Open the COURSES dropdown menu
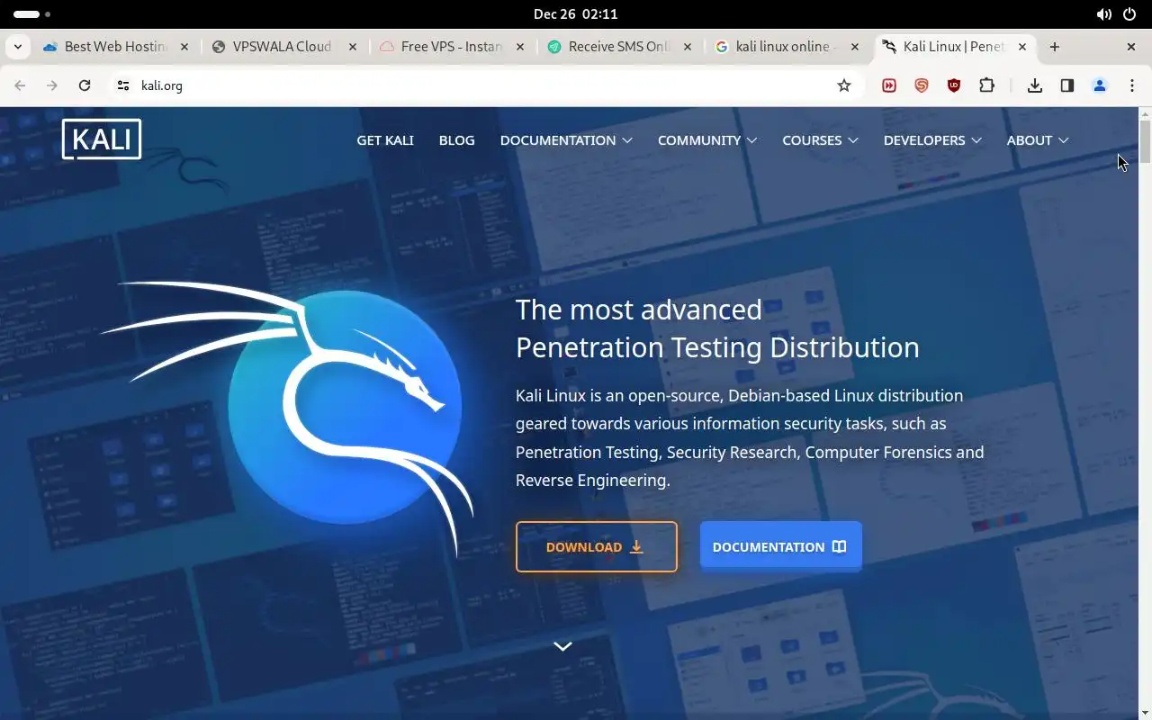This screenshot has width=1152, height=720. click(820, 140)
